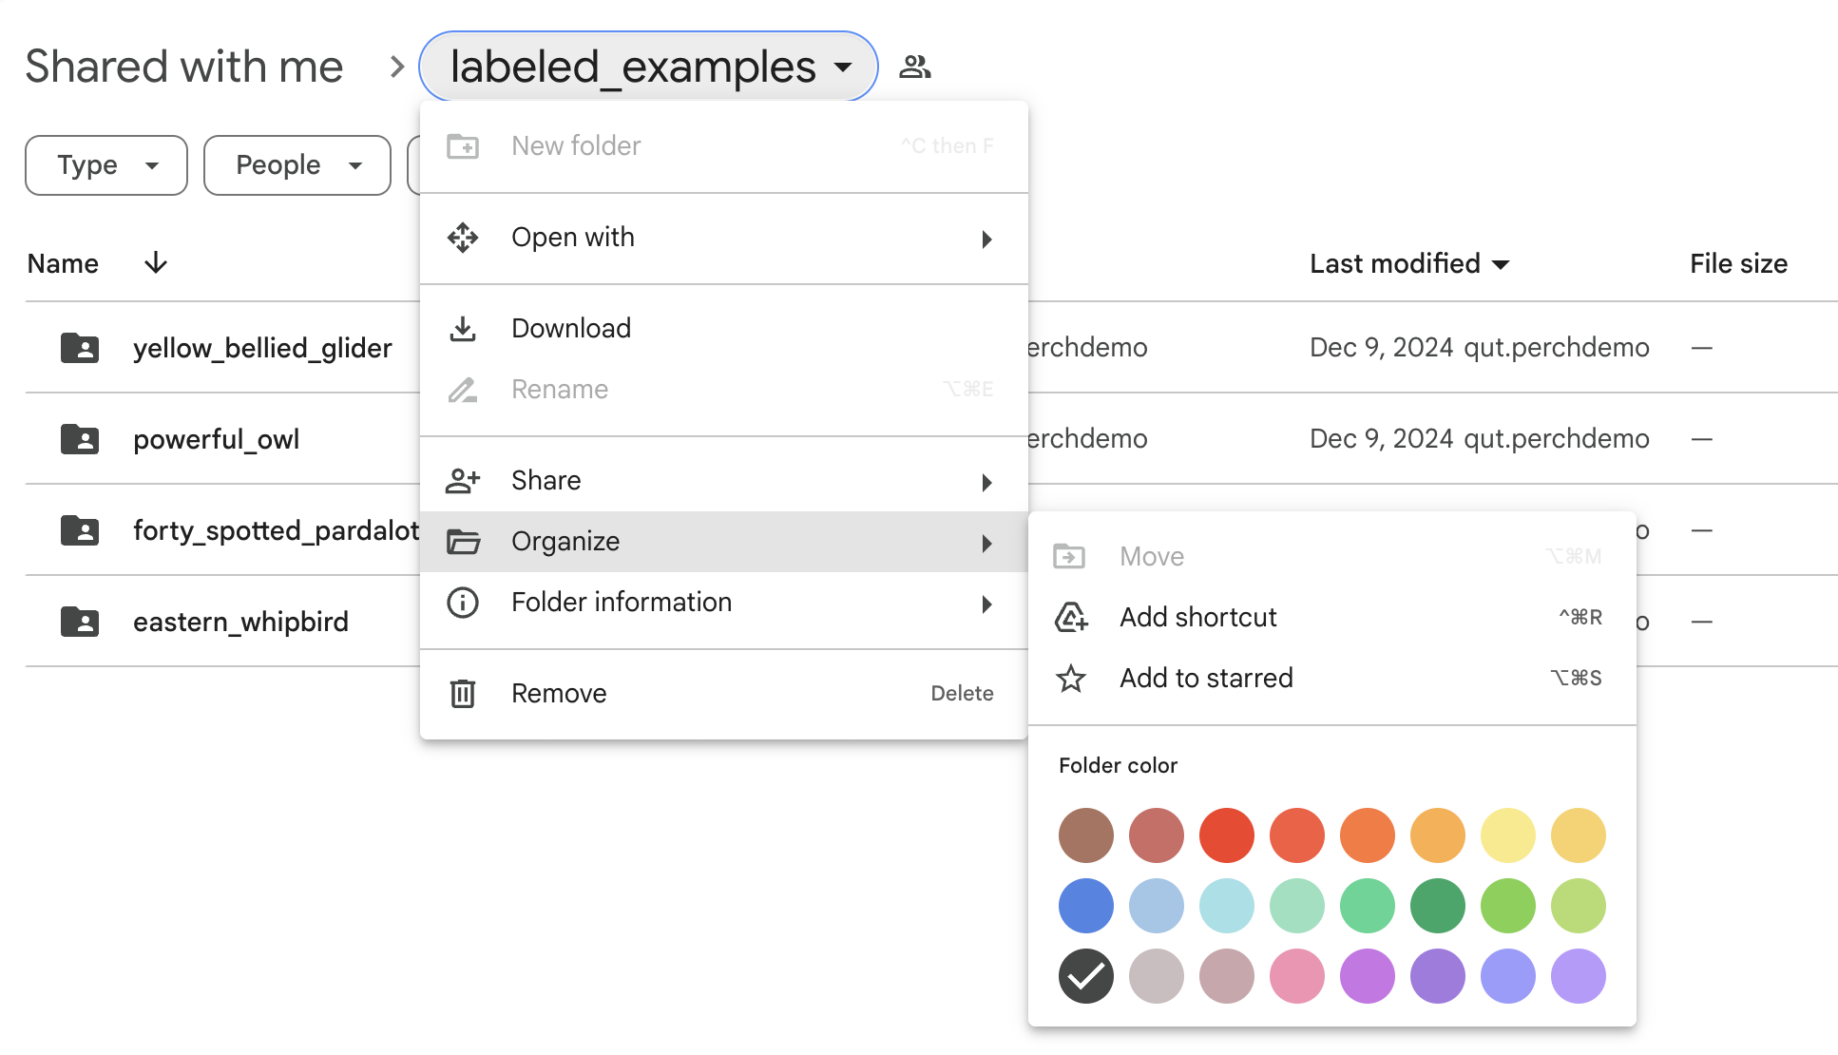The height and width of the screenshot is (1055, 1838).
Task: Click the File size column header
Action: coord(1738,263)
